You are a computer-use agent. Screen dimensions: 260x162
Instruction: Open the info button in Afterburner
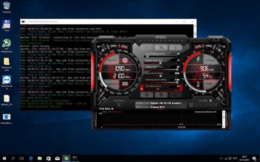175,48
